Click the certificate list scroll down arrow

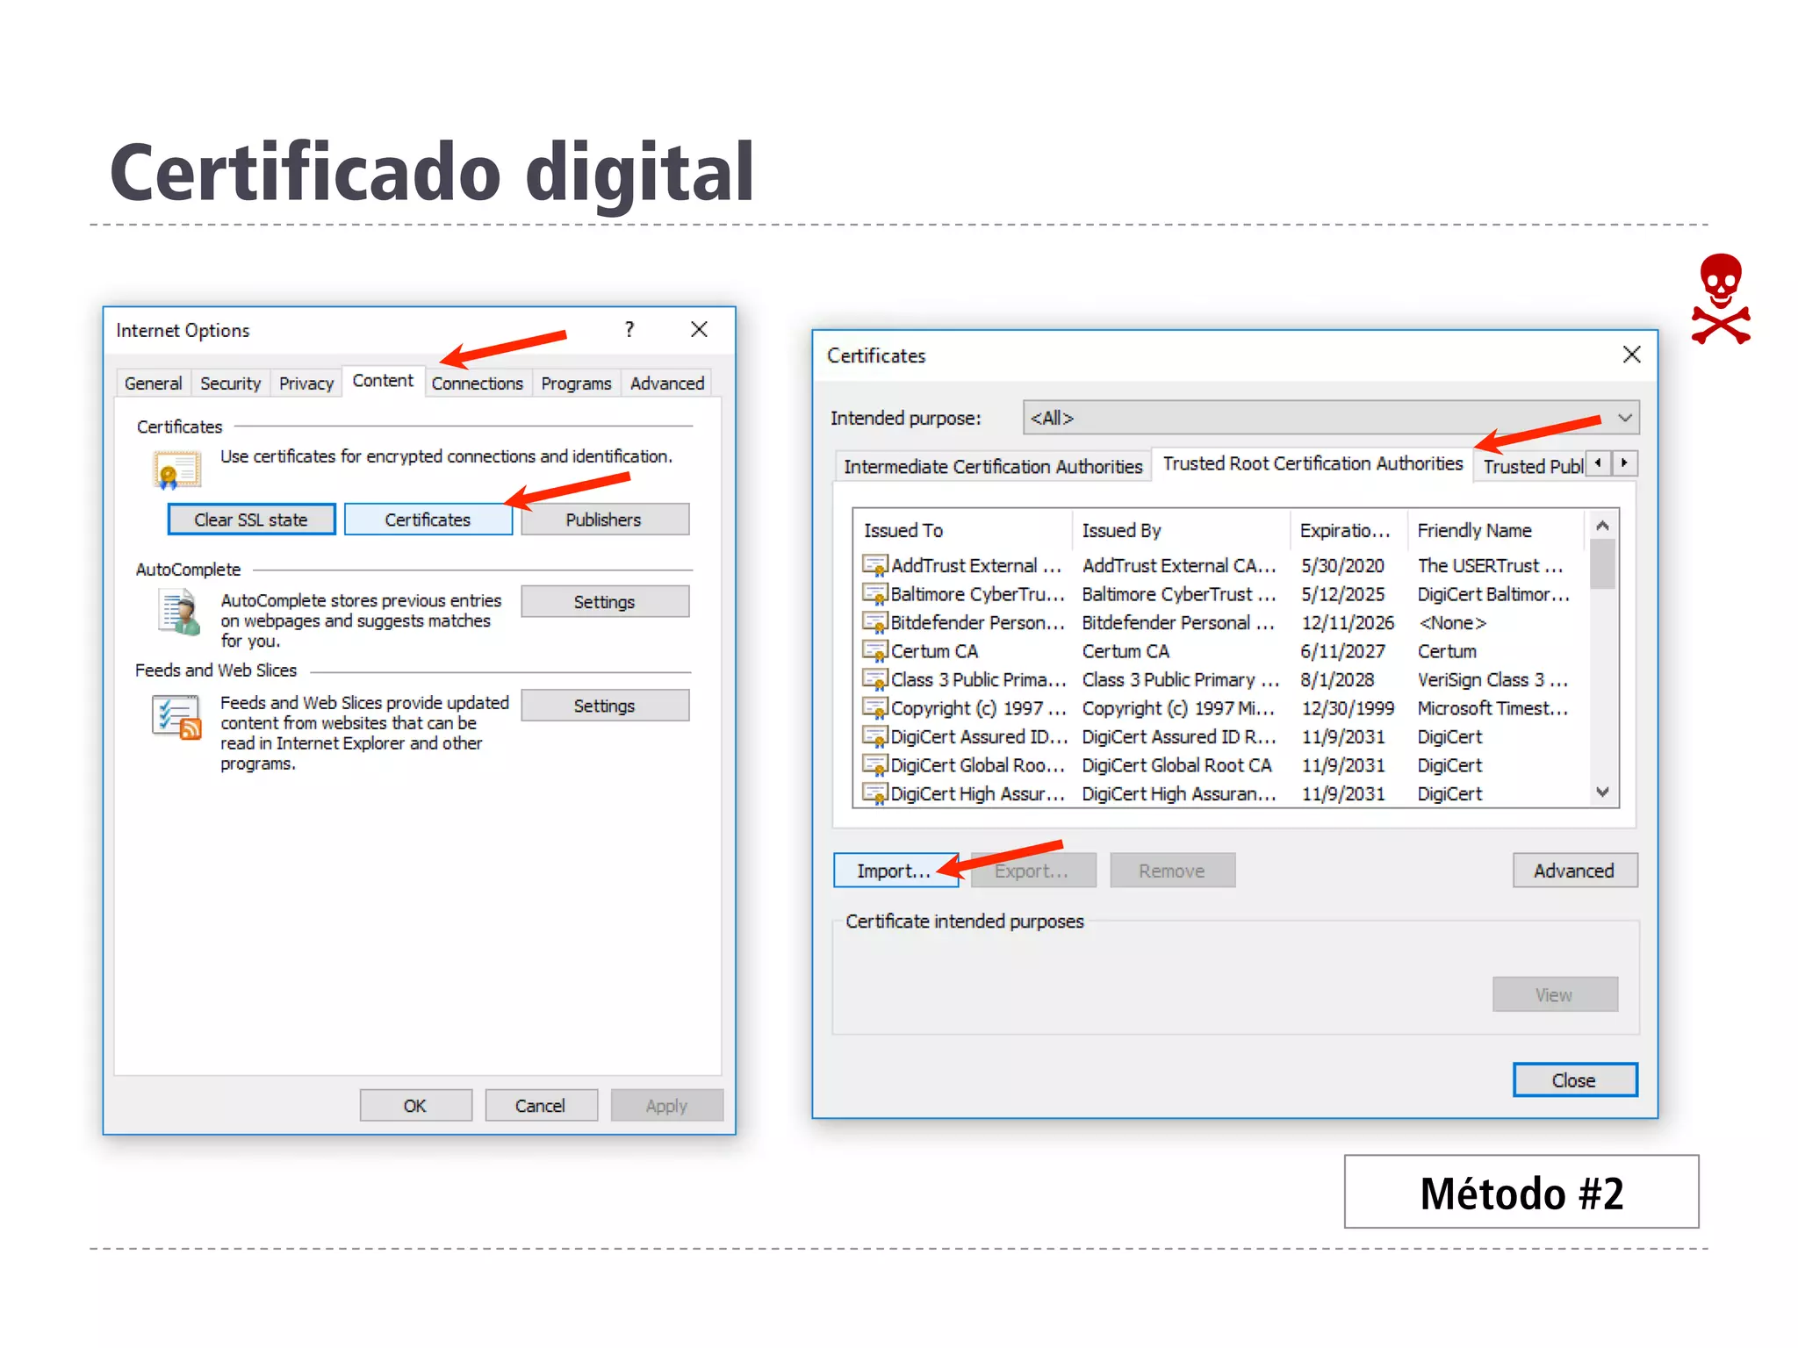click(1602, 792)
